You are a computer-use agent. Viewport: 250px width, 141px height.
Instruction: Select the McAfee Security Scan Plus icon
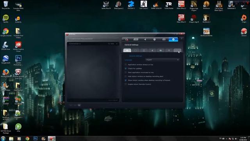pyautogui.click(x=18, y=74)
